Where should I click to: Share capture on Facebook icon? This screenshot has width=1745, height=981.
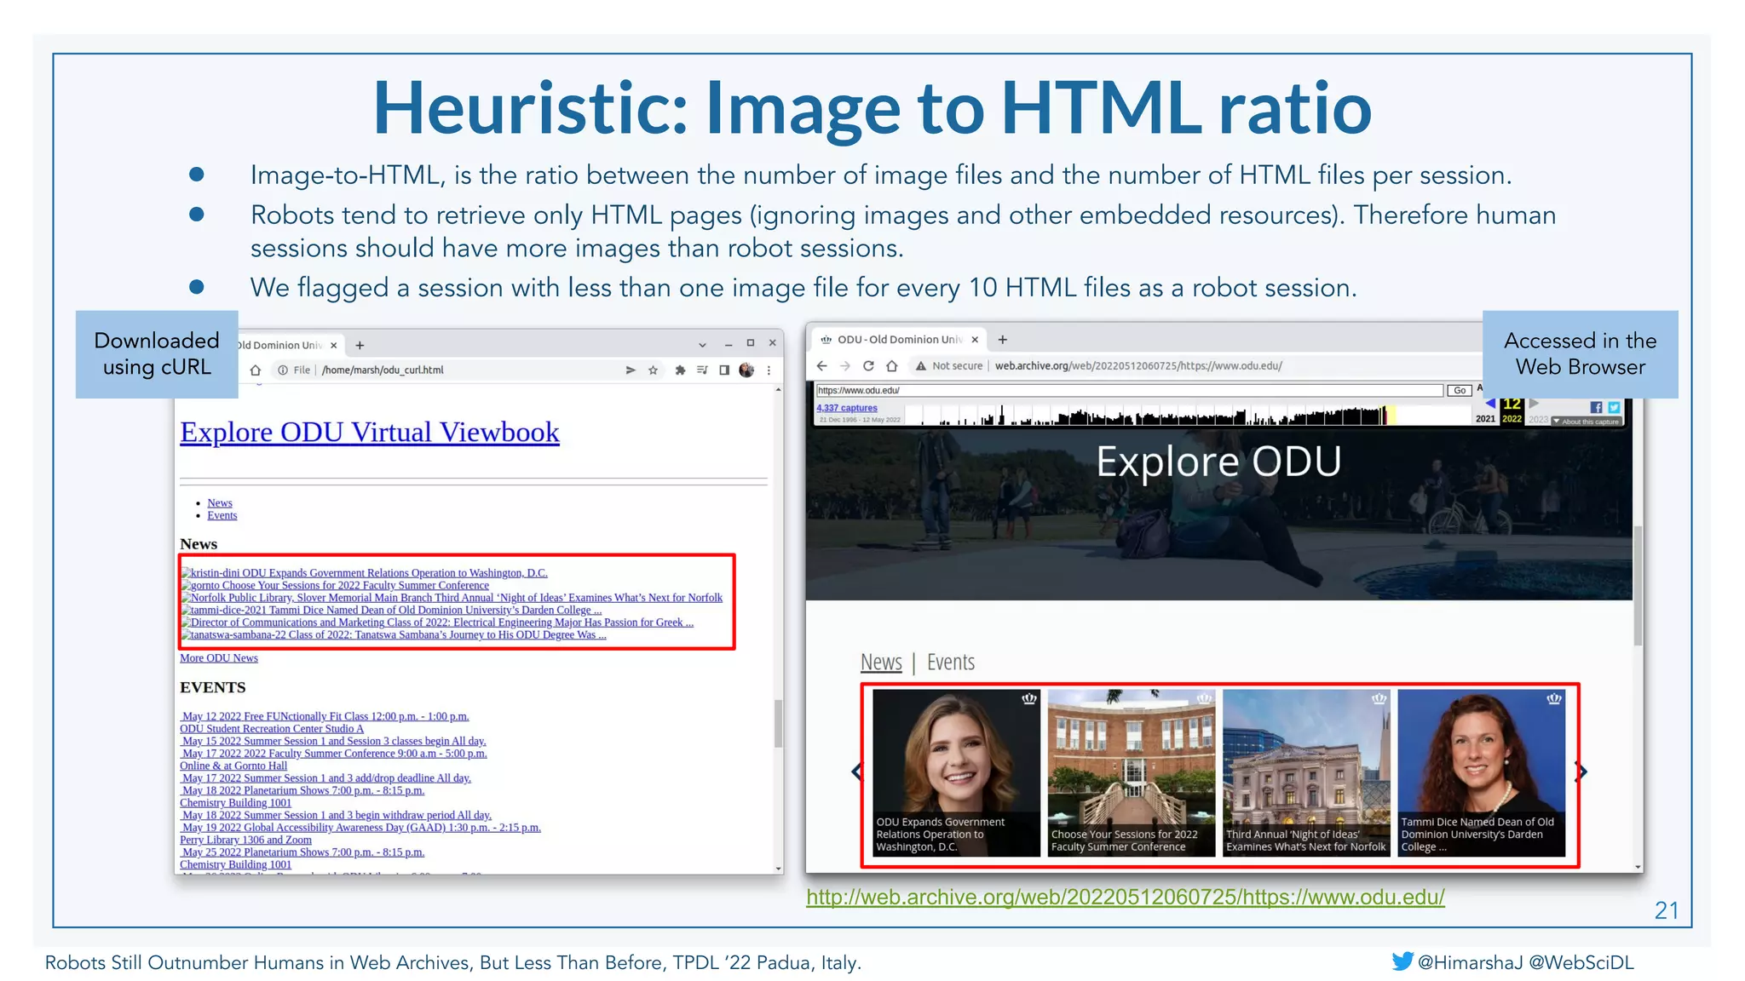(1596, 408)
